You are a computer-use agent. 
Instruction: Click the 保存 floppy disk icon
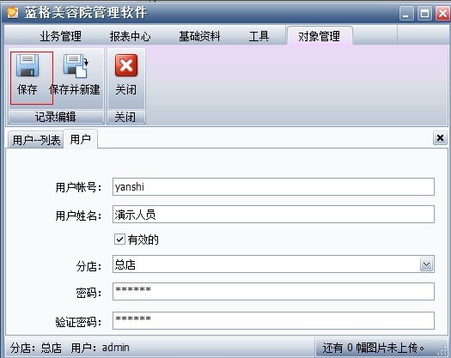click(x=27, y=66)
